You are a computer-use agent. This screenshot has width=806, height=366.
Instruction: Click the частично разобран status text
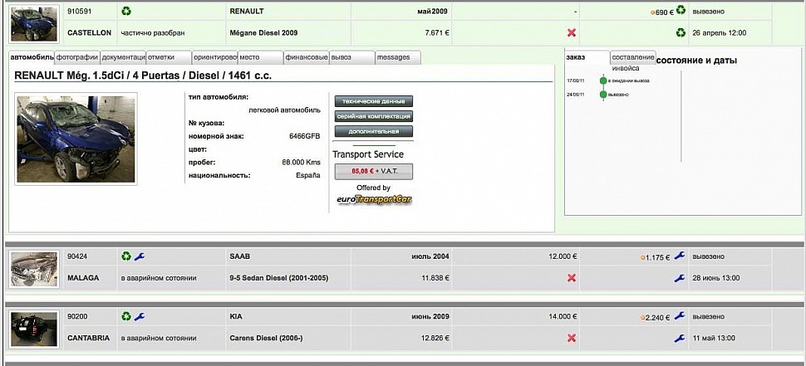pyautogui.click(x=153, y=33)
